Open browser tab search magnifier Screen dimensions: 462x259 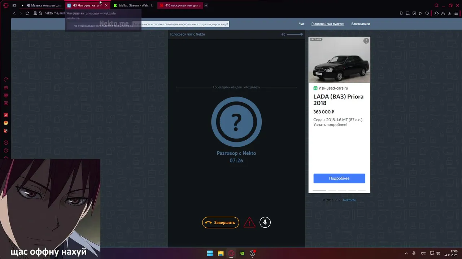click(x=437, y=5)
